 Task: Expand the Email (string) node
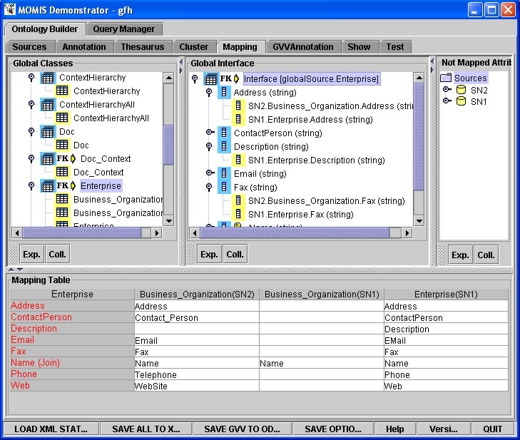click(x=210, y=173)
